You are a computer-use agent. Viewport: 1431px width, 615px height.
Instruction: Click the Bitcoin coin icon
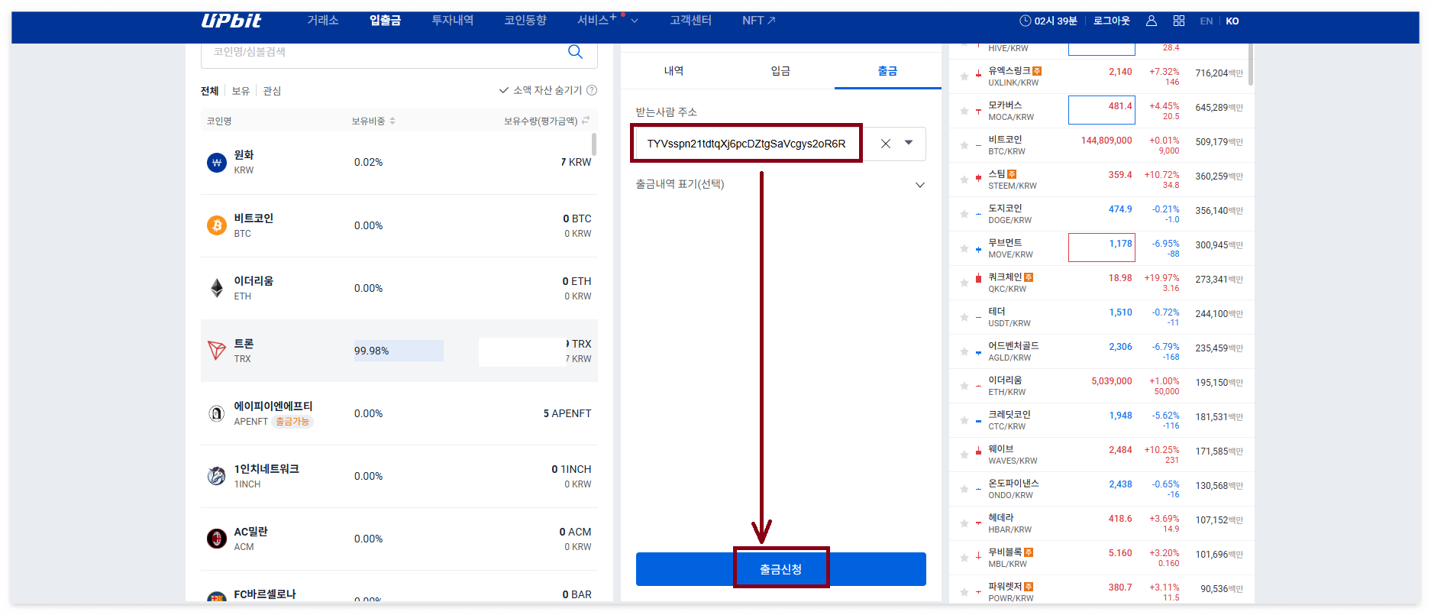(217, 225)
